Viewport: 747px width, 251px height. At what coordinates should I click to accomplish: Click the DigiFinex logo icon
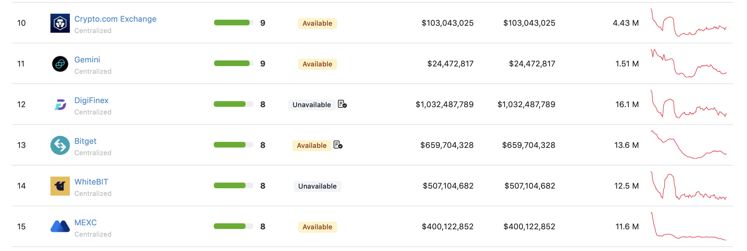[x=60, y=104]
